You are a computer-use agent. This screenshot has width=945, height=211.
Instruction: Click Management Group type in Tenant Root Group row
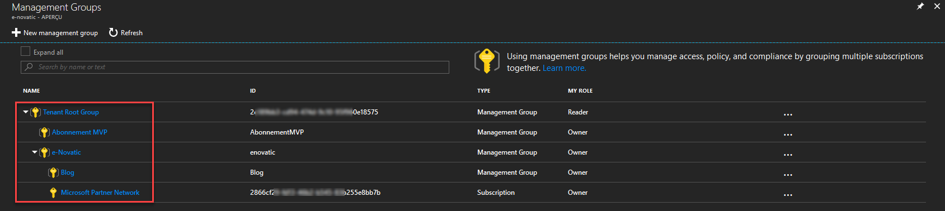click(x=507, y=112)
